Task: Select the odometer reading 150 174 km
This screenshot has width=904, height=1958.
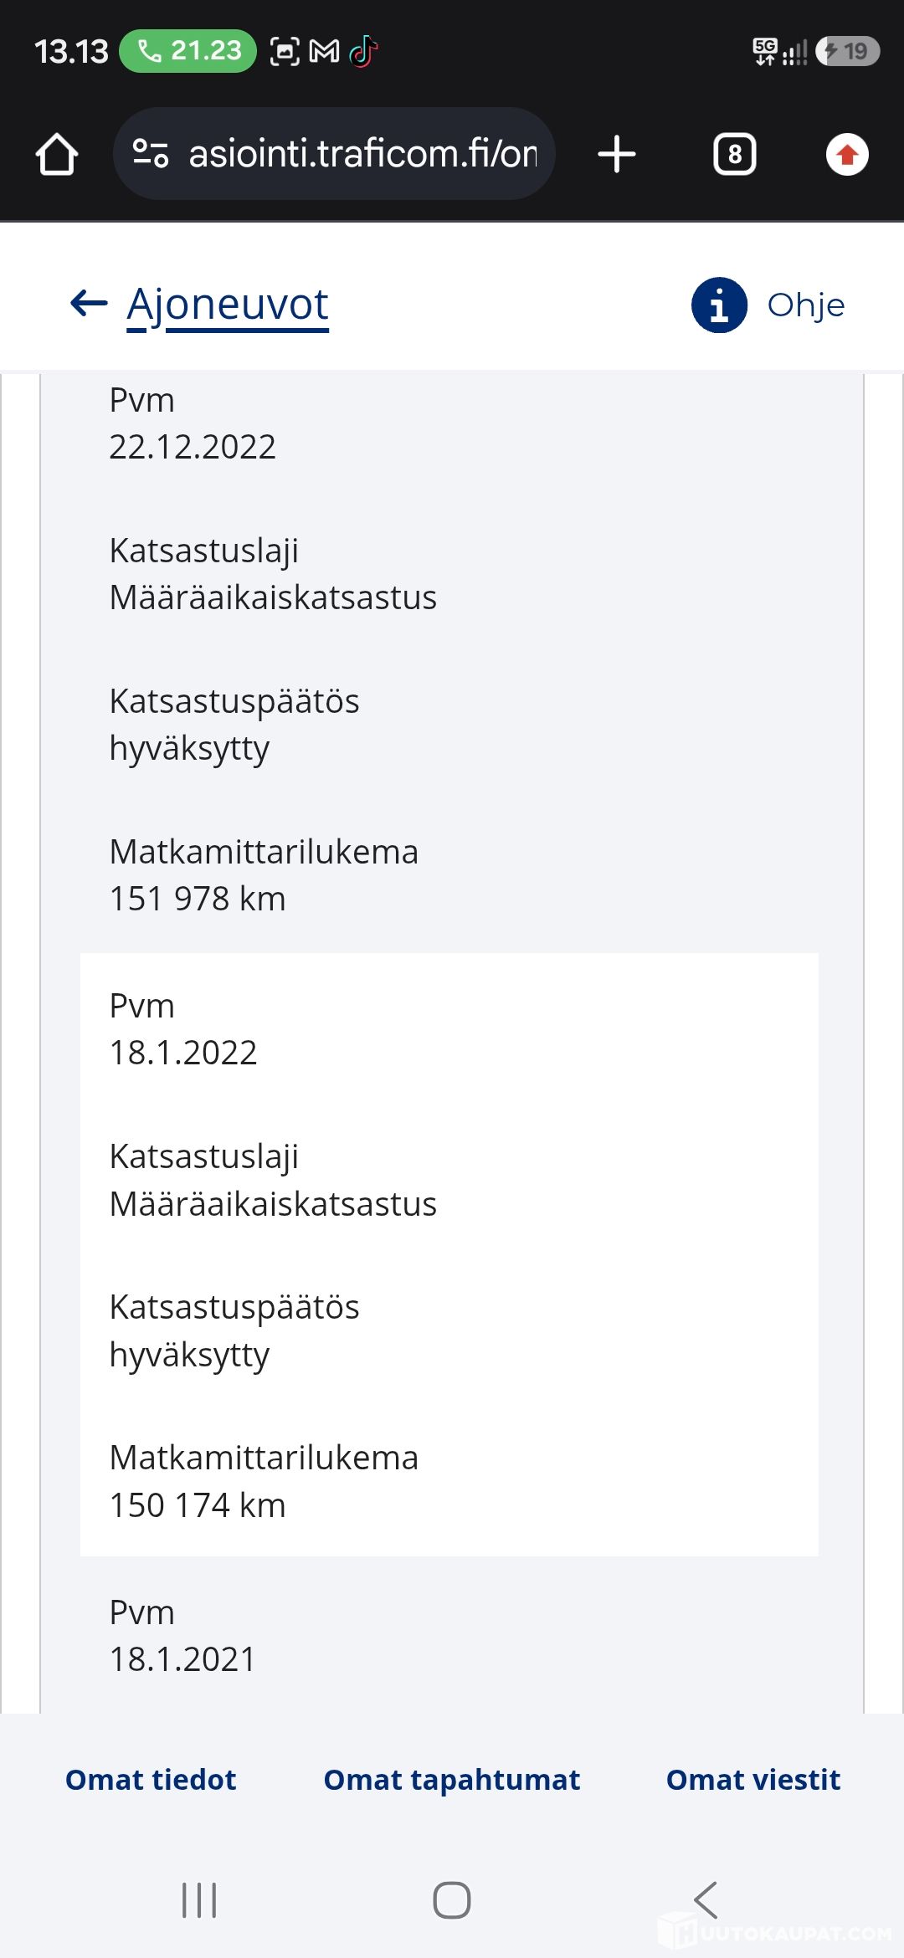Action: 198,1504
